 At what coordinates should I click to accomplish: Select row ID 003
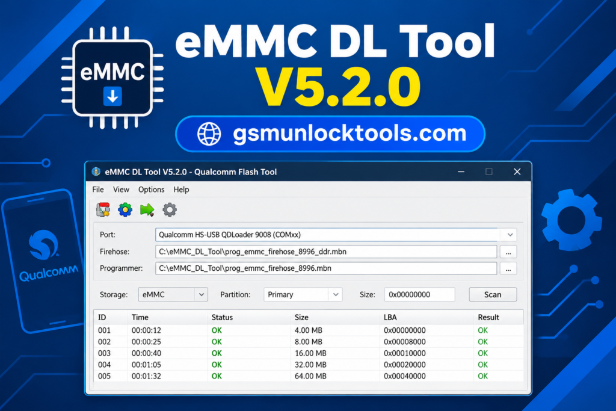309,353
